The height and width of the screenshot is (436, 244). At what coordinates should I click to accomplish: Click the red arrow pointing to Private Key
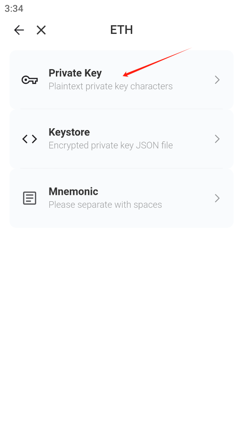pyautogui.click(x=157, y=62)
